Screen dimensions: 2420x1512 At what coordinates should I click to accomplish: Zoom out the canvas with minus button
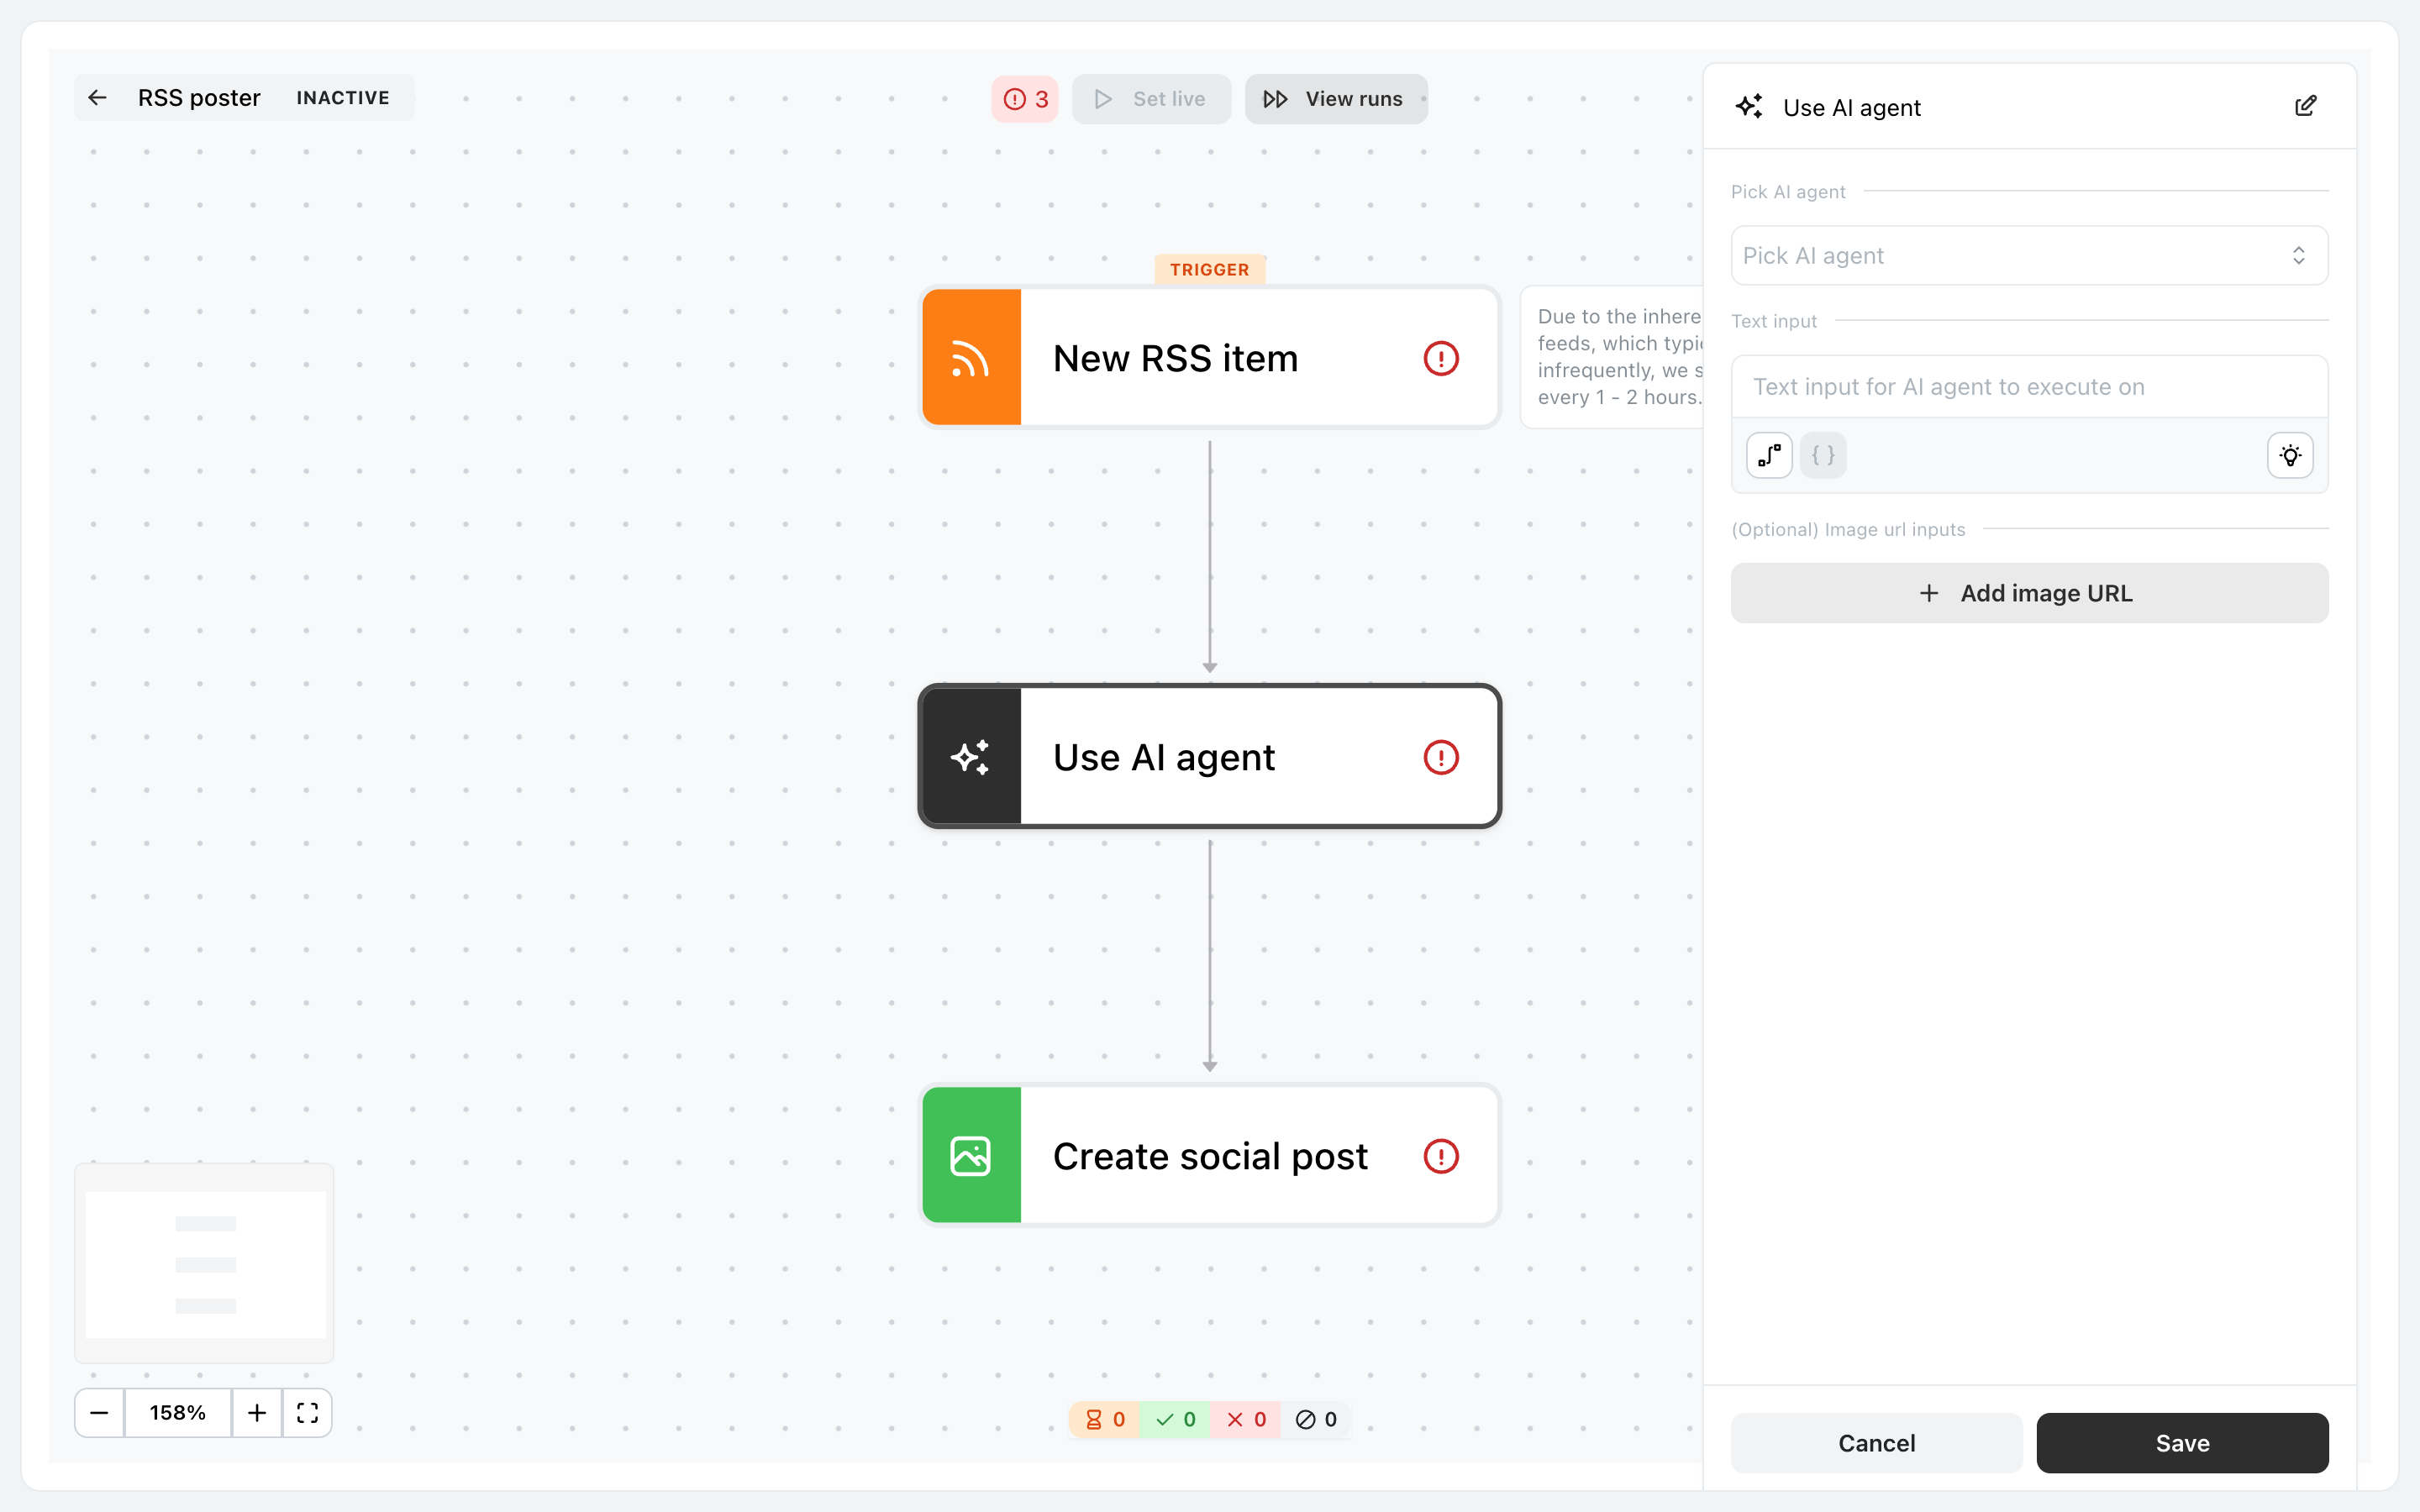coord(99,1413)
